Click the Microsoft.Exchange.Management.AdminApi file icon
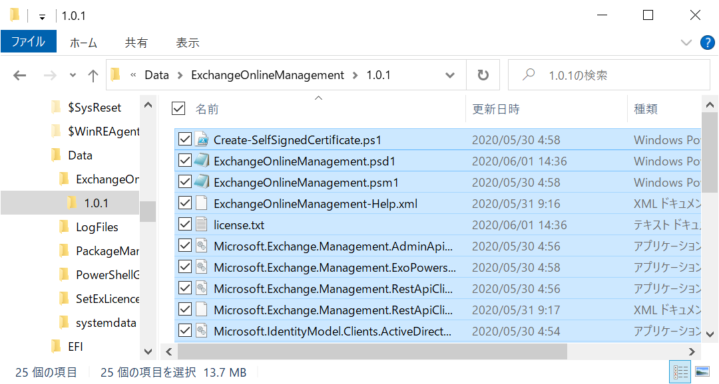The width and height of the screenshot is (719, 384). (x=202, y=246)
